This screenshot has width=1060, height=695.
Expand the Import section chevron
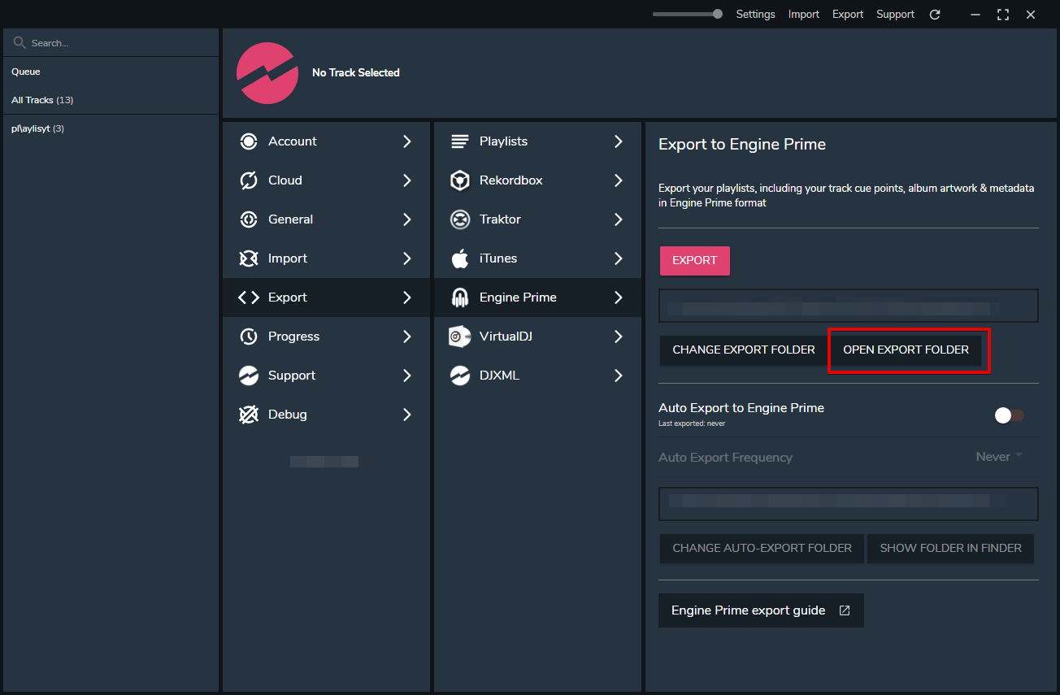coord(407,258)
